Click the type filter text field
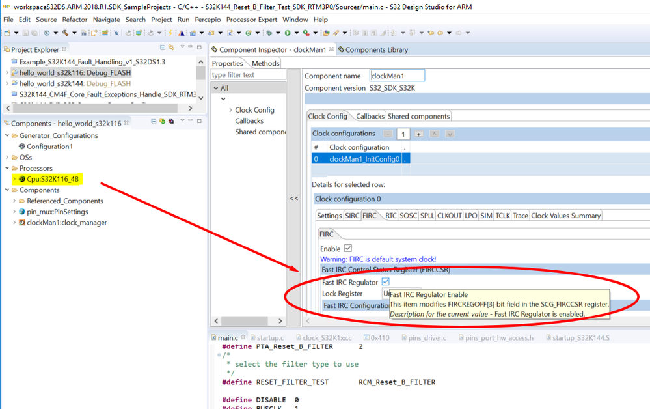650x409 pixels. click(x=249, y=75)
